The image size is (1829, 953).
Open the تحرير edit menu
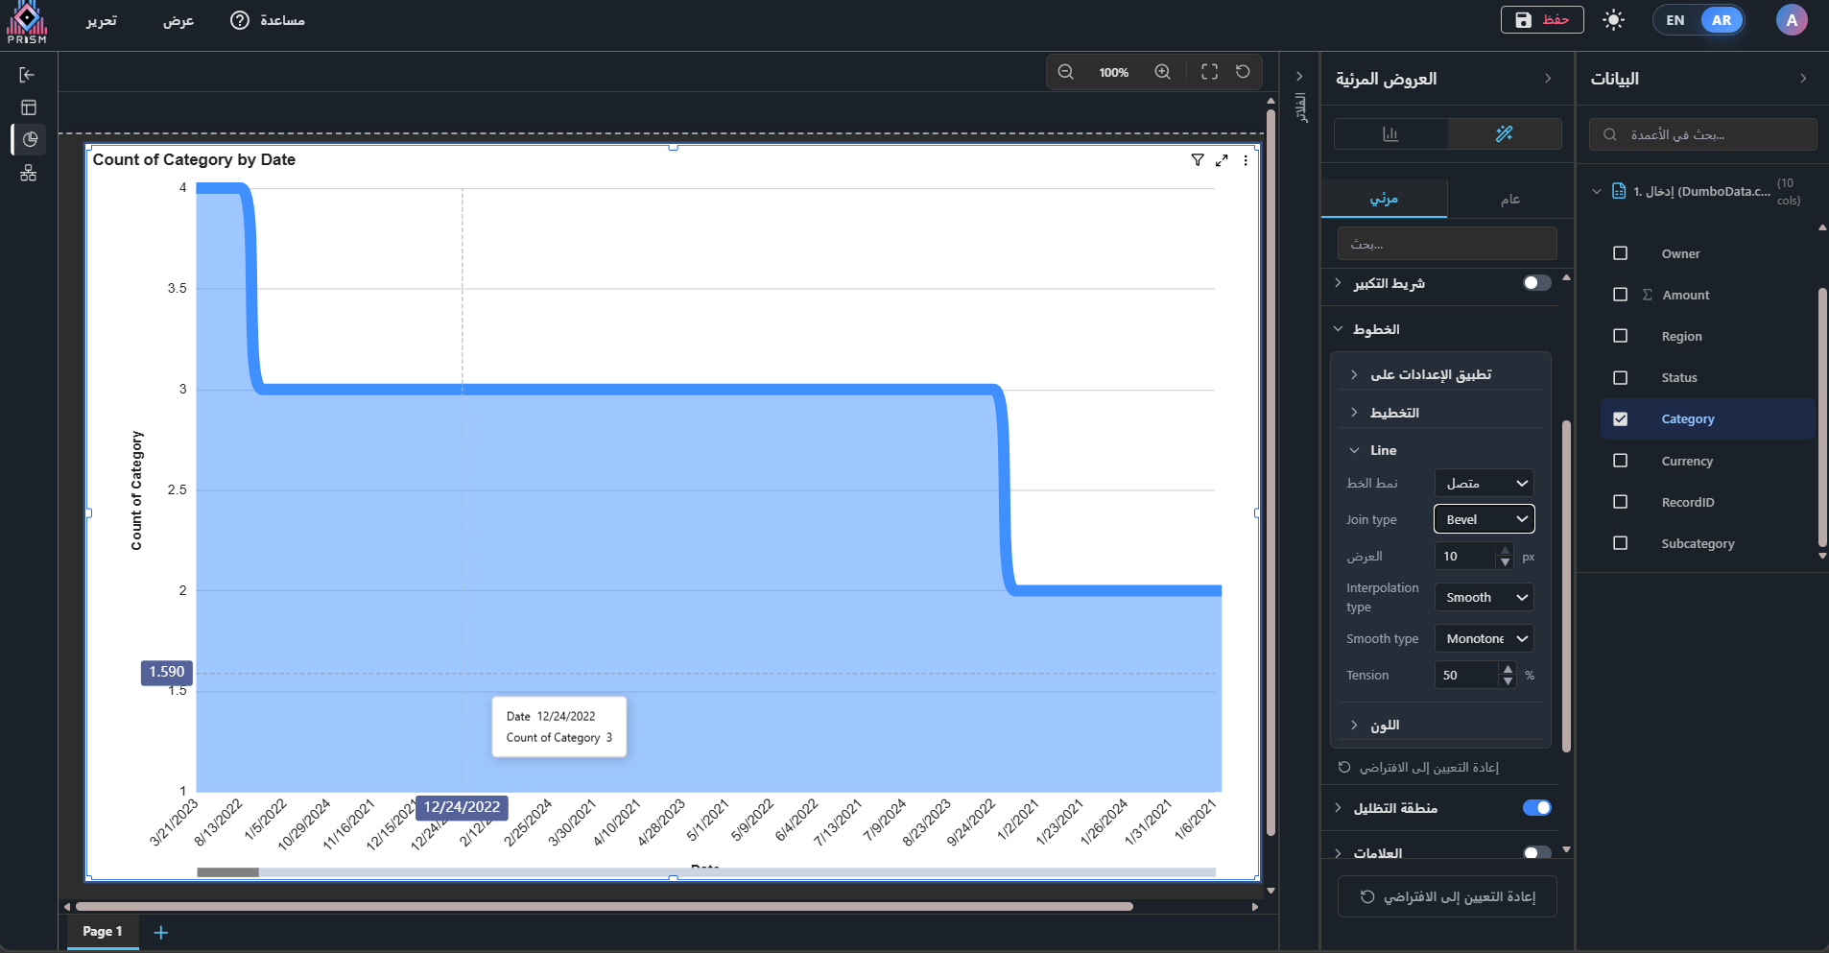tap(101, 20)
